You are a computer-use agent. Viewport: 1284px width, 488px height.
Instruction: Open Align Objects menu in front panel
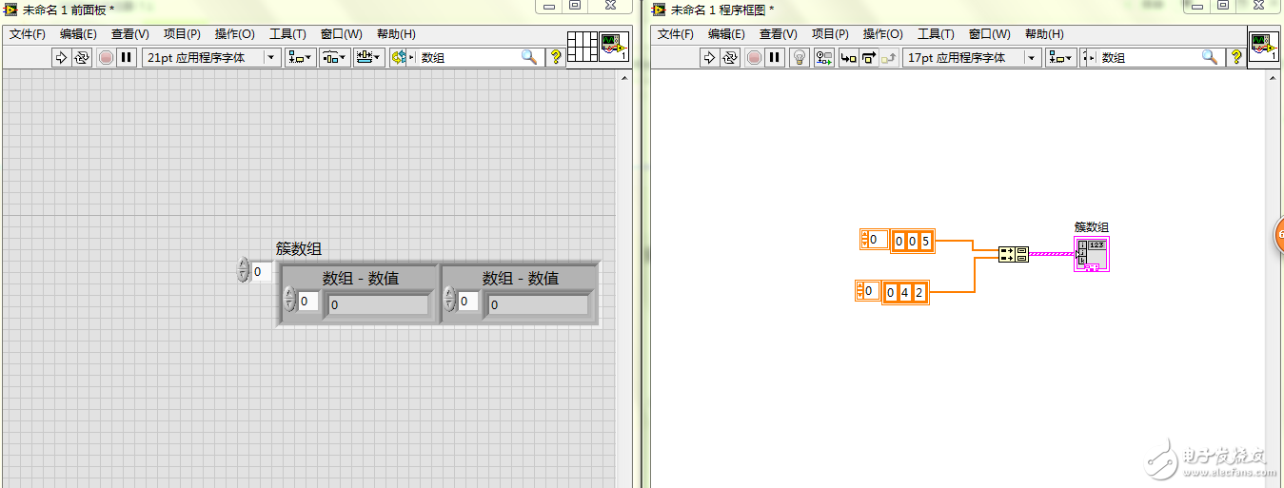click(x=302, y=57)
